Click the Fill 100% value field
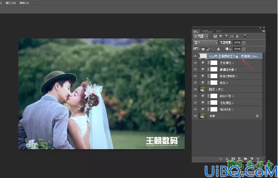Screen dimensions: 278x178 coord(237,49)
